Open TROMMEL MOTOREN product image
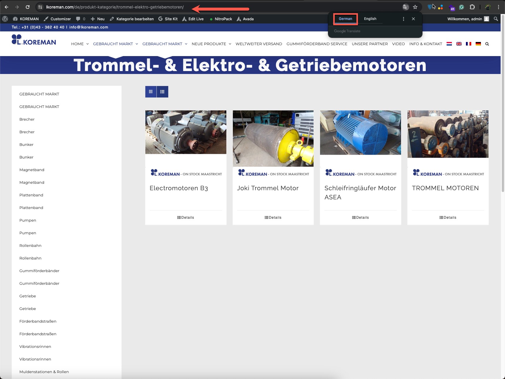This screenshot has width=505, height=379. pyautogui.click(x=448, y=134)
